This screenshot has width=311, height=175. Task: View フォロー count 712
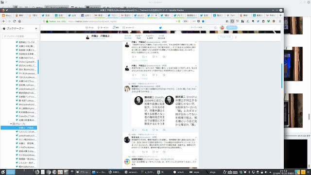(x=138, y=37)
